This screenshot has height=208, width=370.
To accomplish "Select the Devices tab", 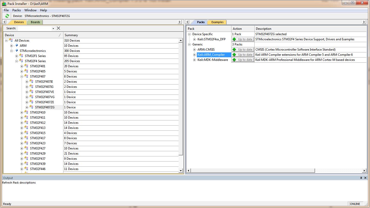I will [19, 22].
